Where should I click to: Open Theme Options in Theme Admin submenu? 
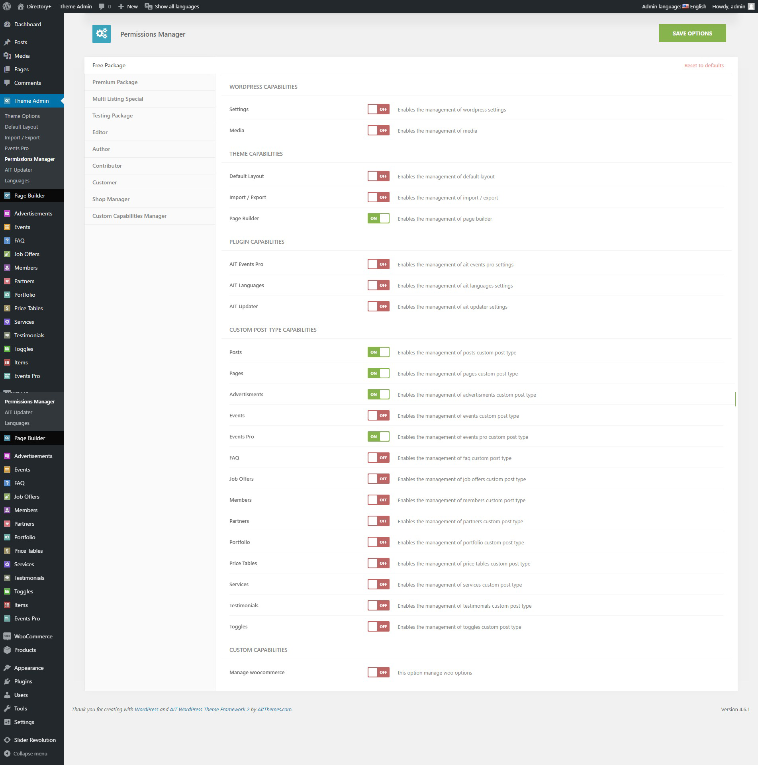pyautogui.click(x=22, y=116)
